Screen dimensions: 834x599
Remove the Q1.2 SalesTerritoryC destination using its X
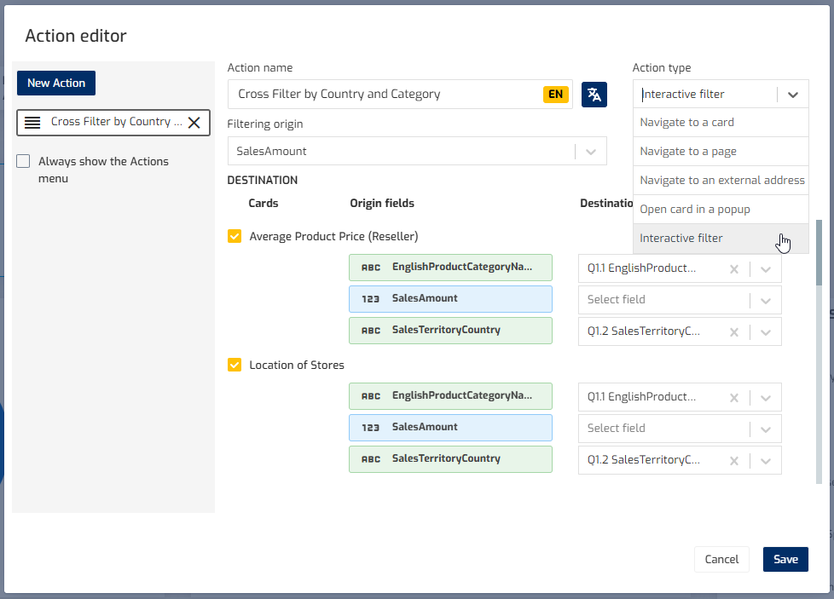click(x=733, y=331)
